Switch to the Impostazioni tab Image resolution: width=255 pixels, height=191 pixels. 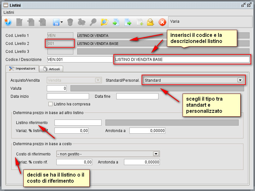point(22,69)
